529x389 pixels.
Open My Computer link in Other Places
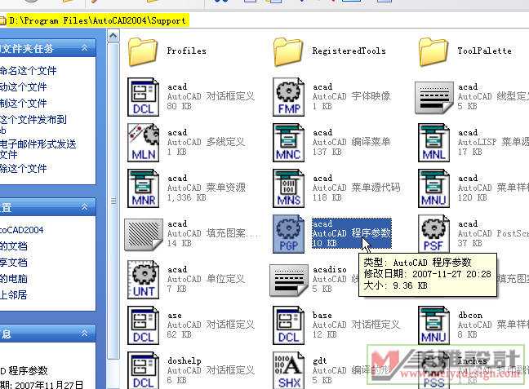coord(14,279)
